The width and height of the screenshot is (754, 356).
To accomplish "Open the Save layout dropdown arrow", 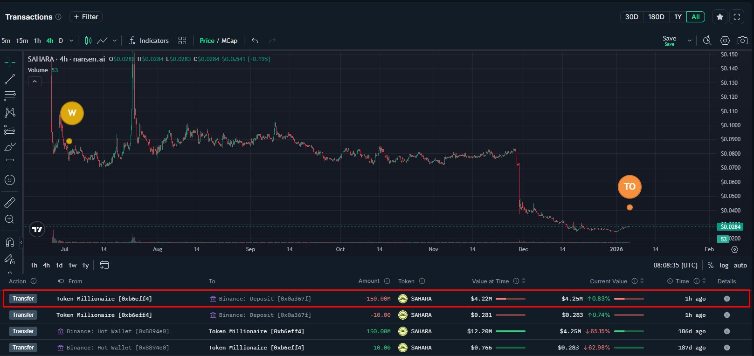I will click(689, 41).
